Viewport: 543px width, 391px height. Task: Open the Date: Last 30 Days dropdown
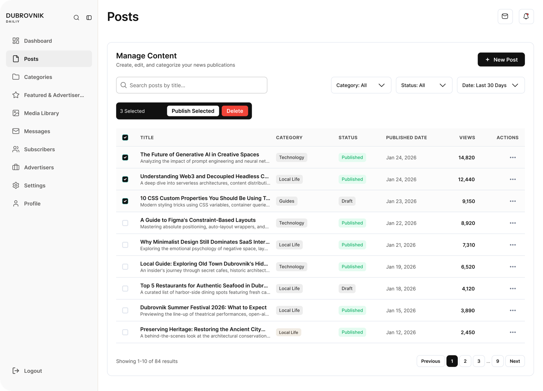(491, 85)
